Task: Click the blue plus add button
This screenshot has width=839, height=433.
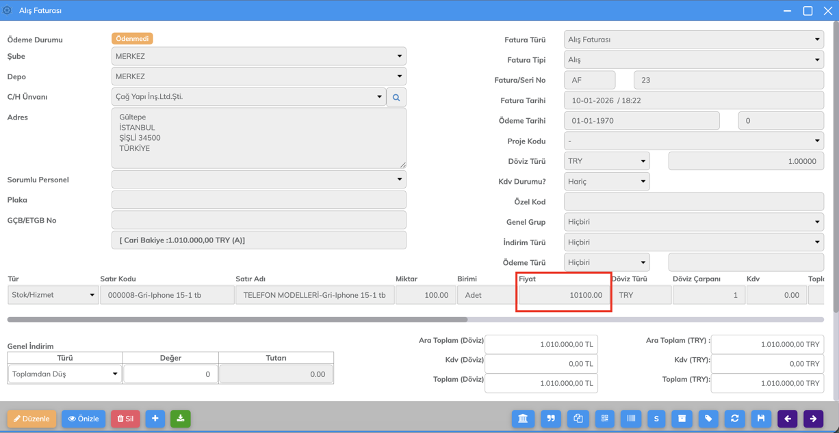Action: [x=155, y=419]
